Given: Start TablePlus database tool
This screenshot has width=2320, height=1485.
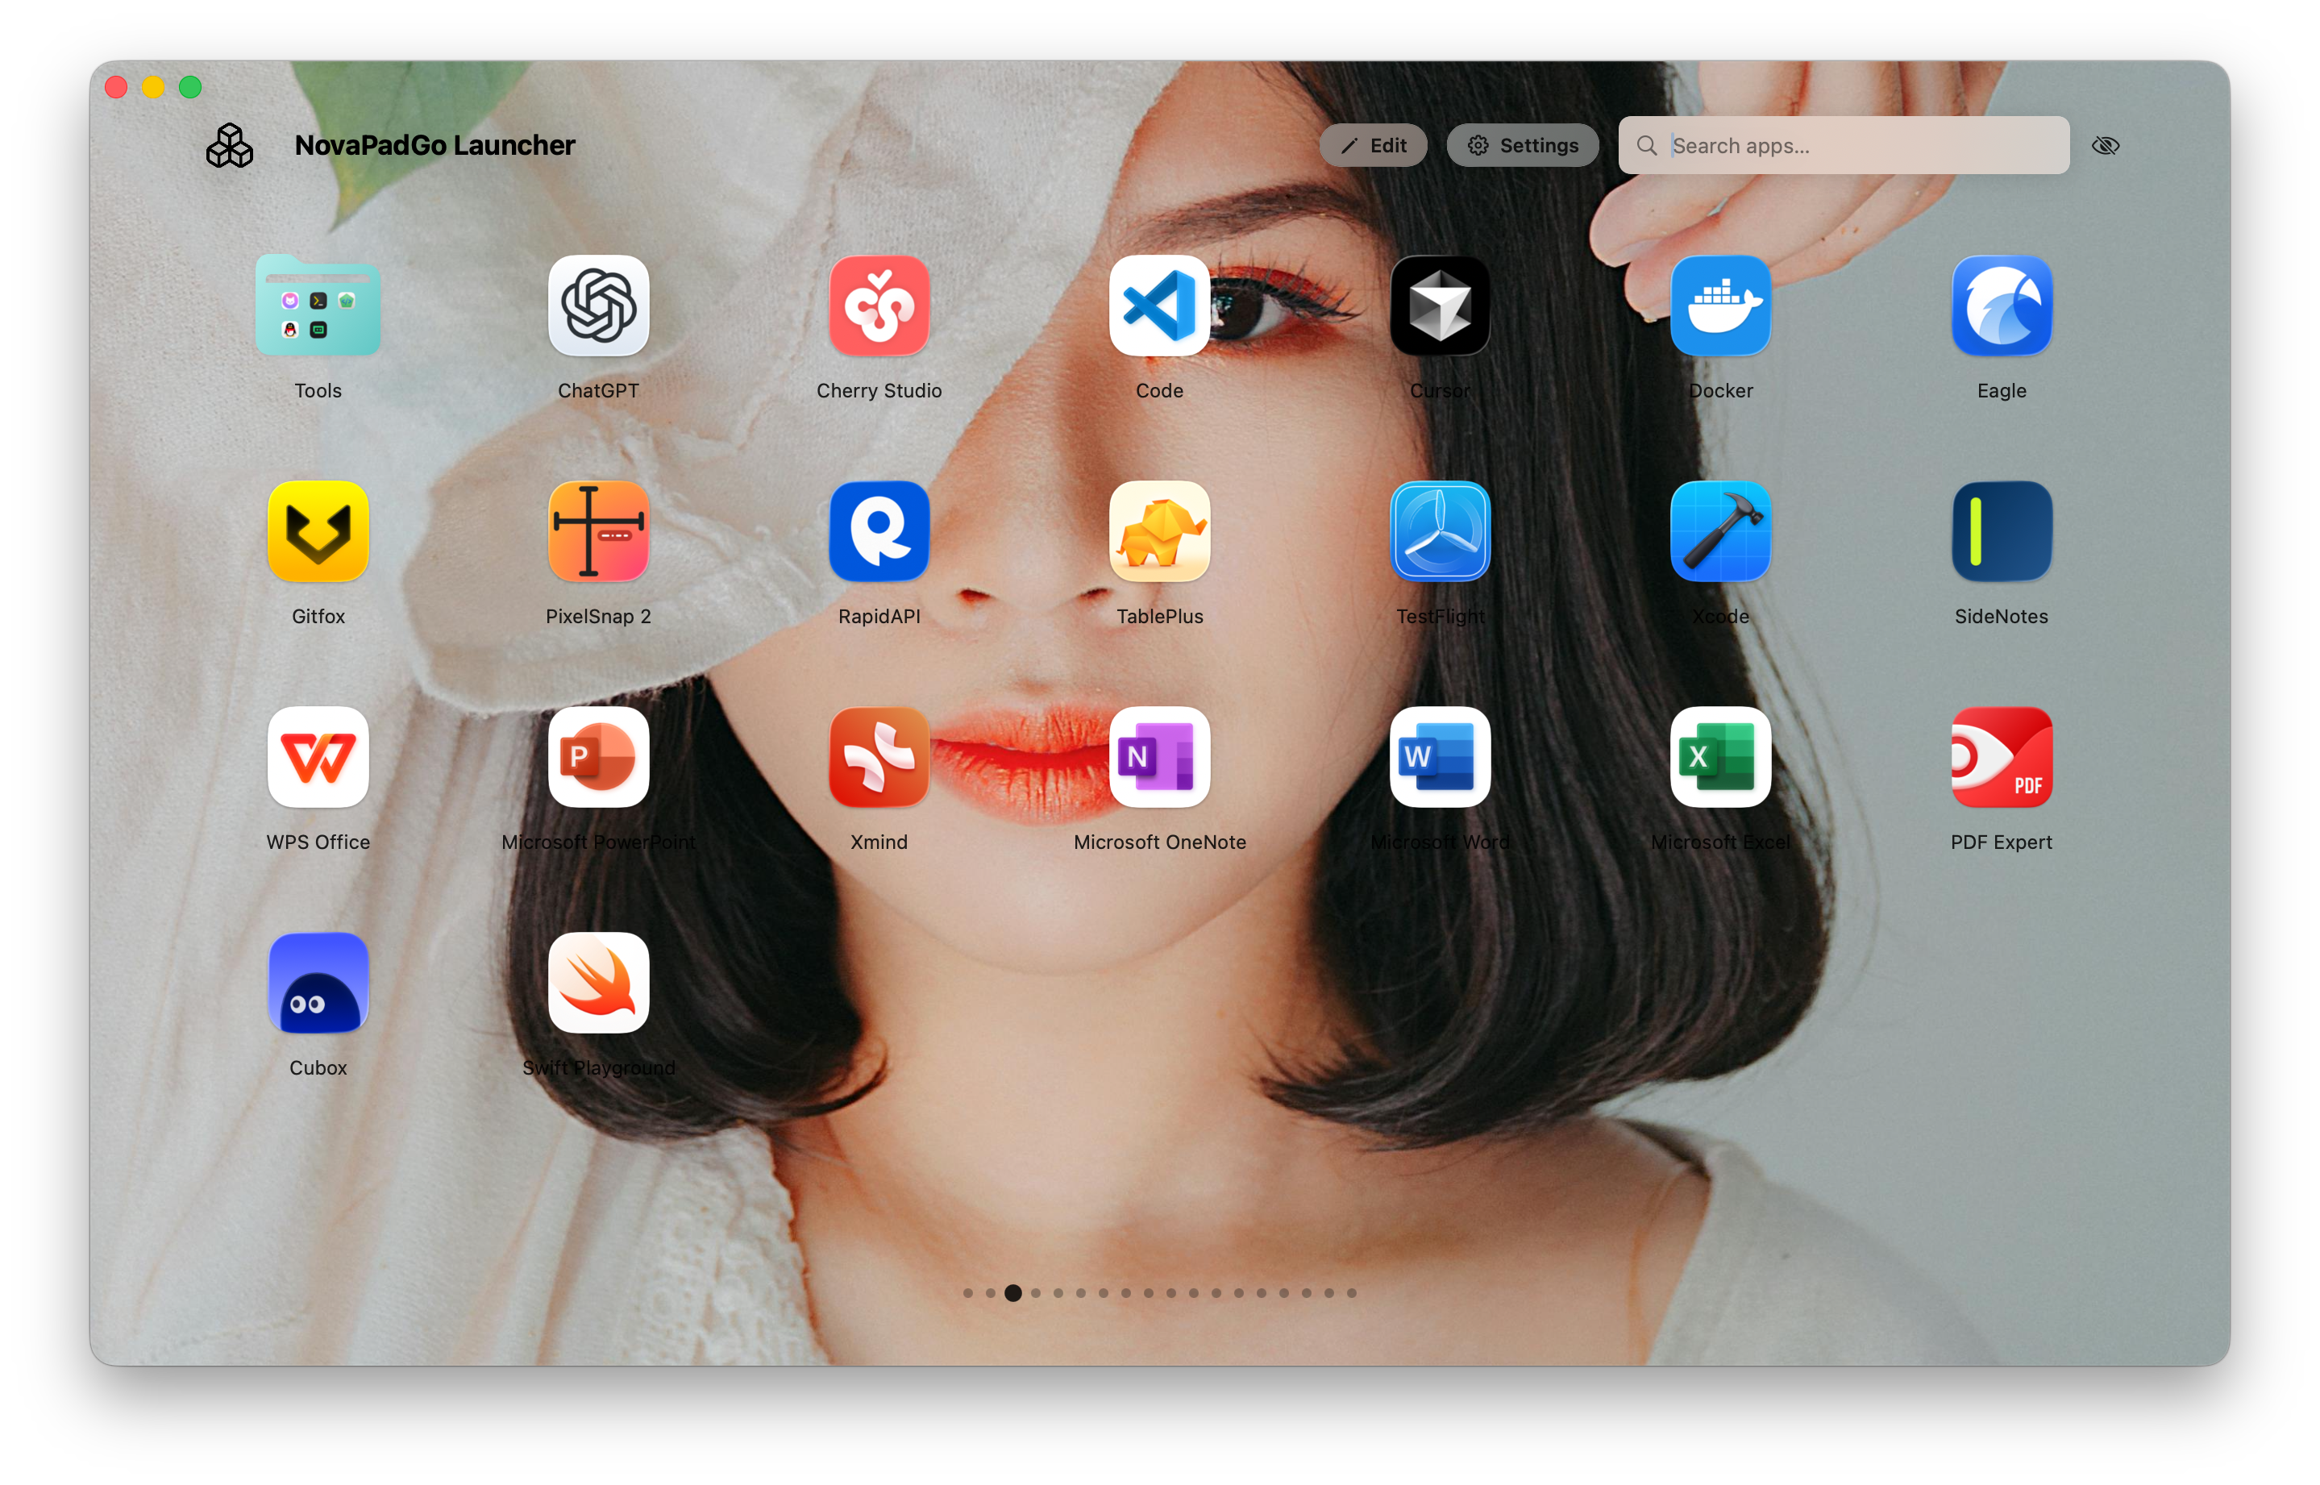Looking at the screenshot, I should pos(1159,532).
